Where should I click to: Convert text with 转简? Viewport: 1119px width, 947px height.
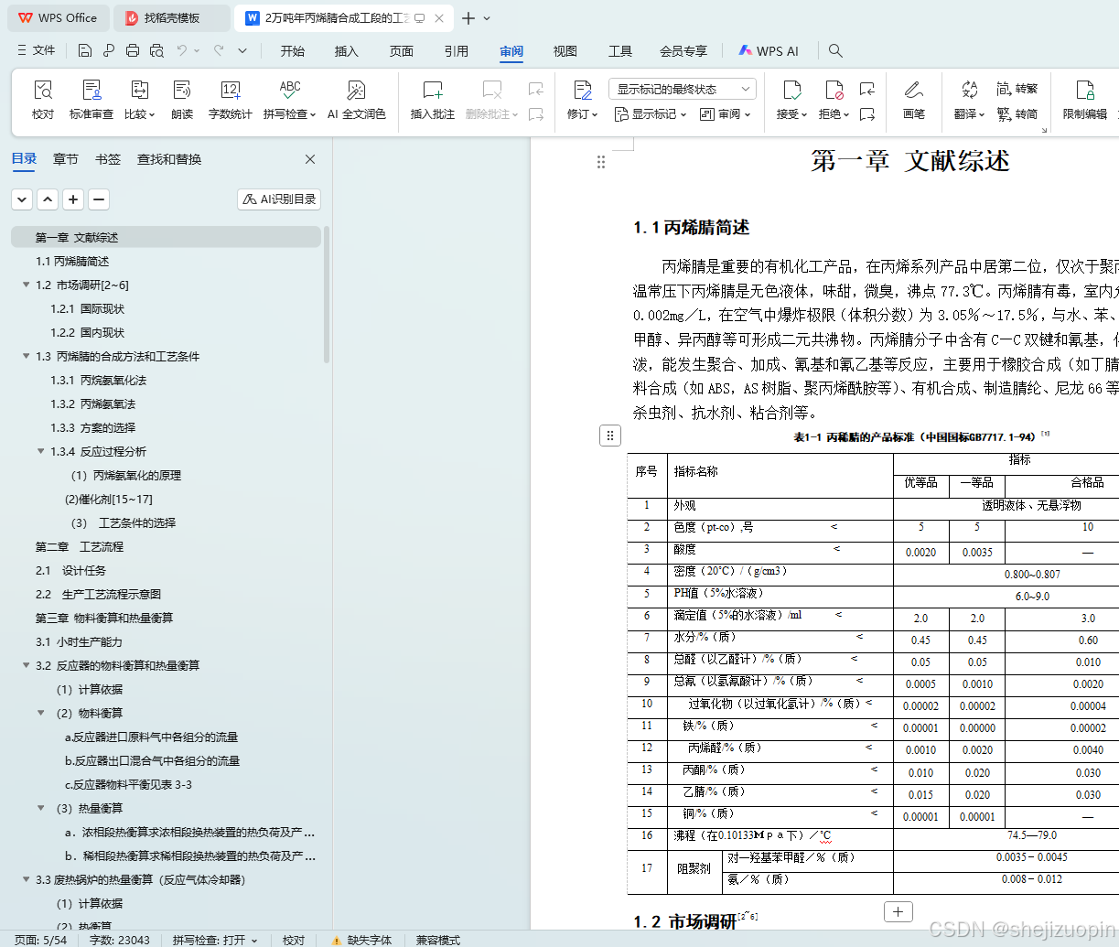pos(1017,113)
